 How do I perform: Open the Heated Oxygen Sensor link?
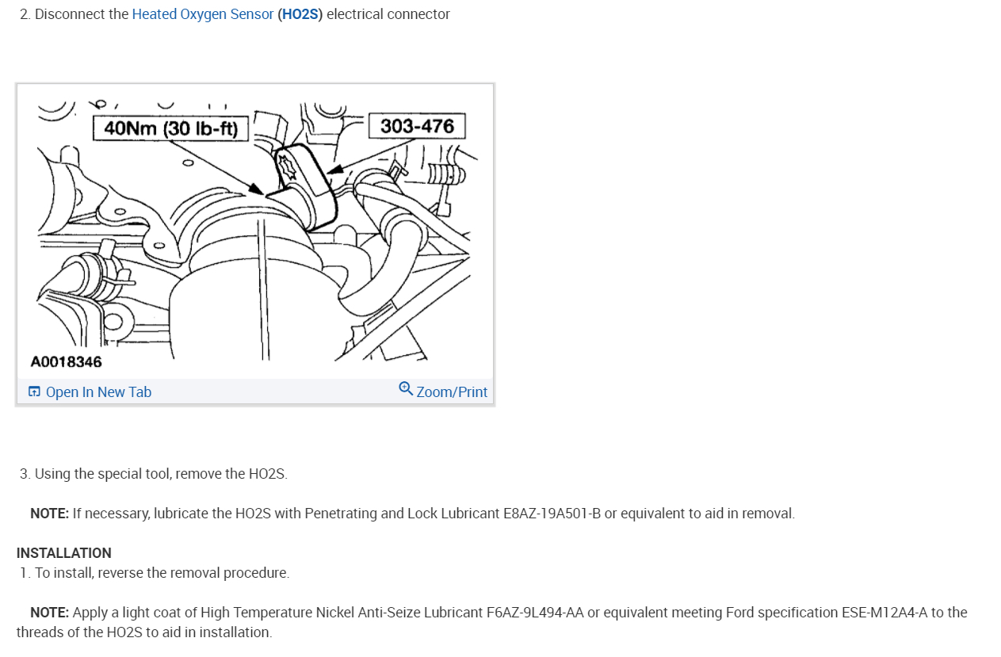[203, 14]
